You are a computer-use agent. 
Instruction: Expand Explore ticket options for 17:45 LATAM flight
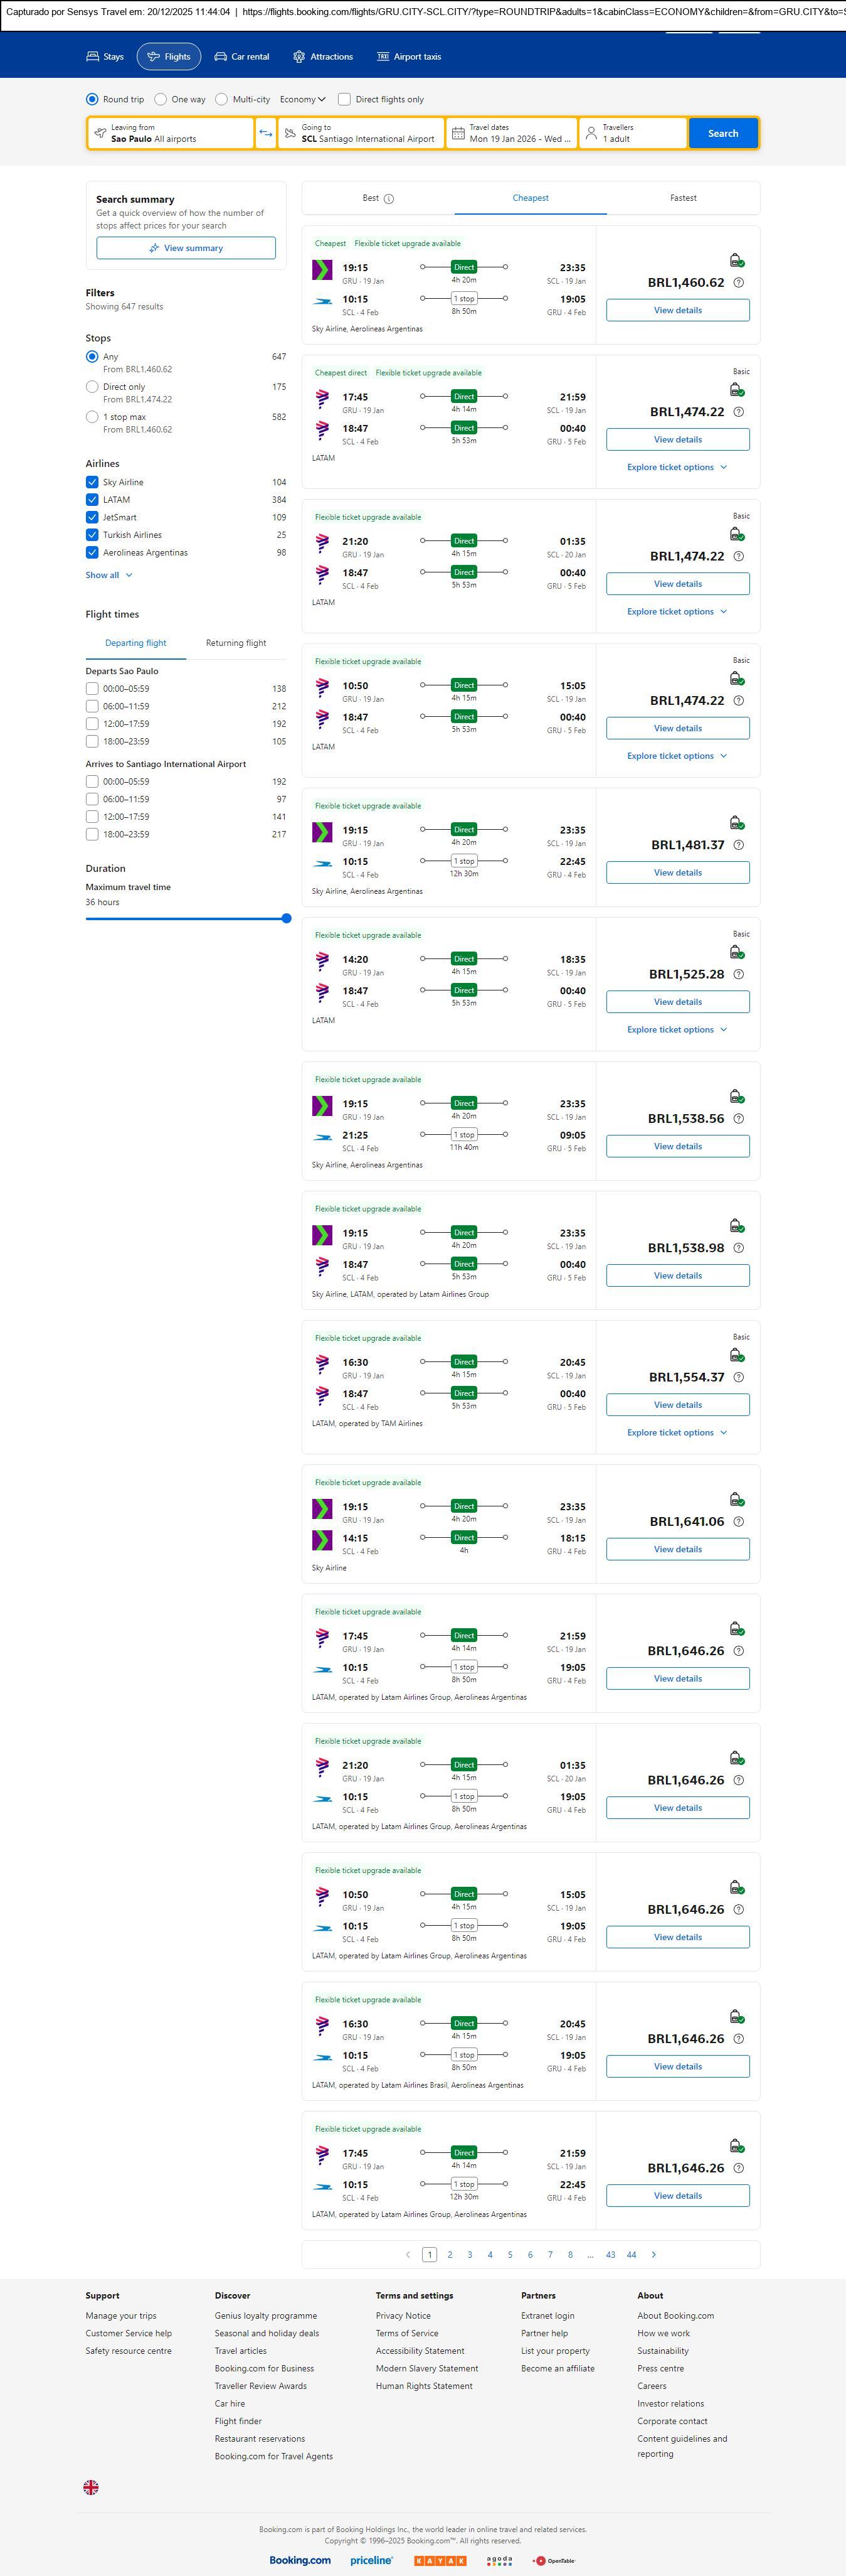pos(676,467)
